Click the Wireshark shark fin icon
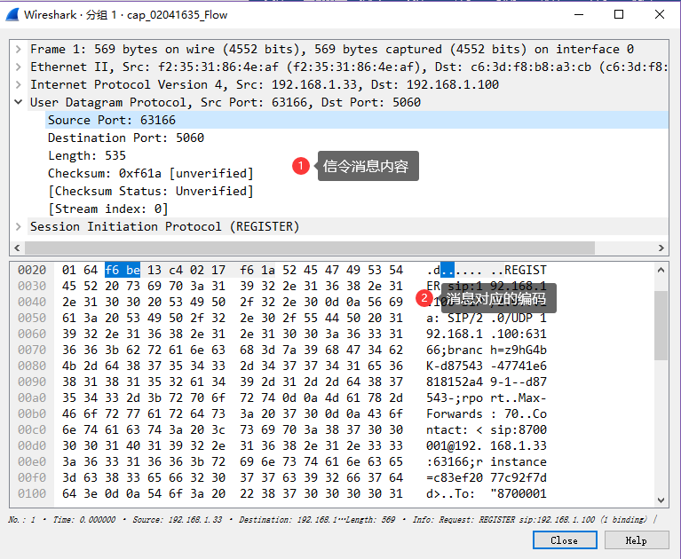681x559 pixels. [12, 15]
